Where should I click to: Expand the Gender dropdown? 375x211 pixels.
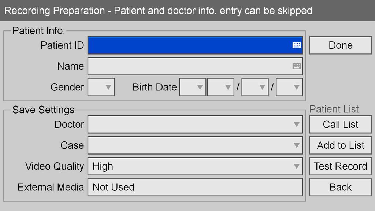pyautogui.click(x=101, y=87)
